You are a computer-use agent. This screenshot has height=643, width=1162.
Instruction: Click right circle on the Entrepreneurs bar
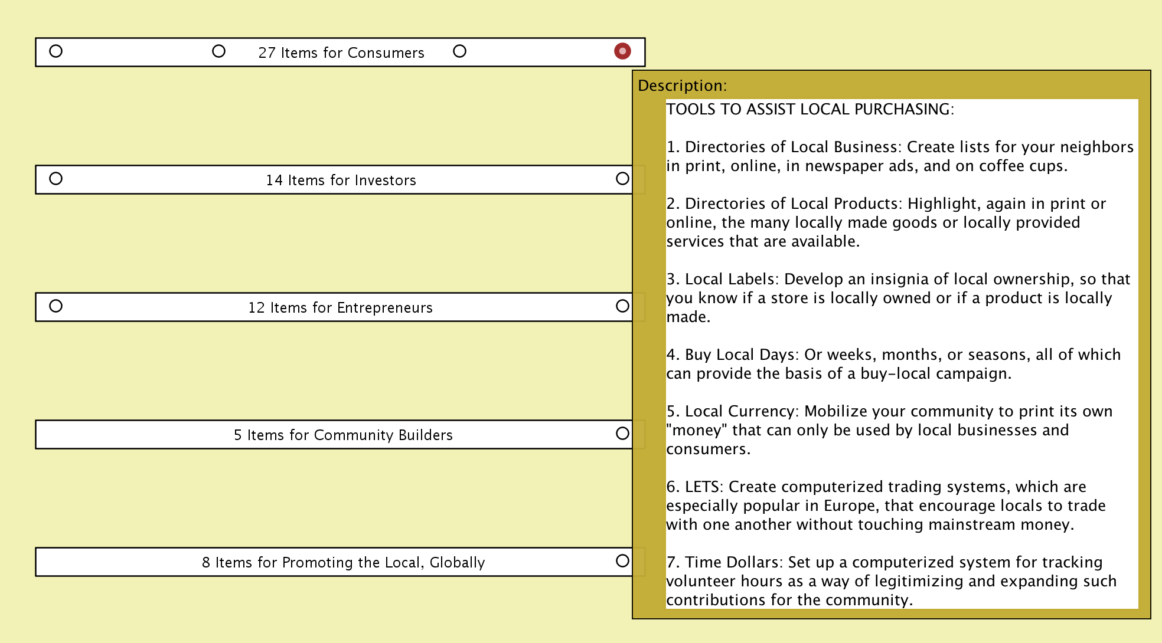tap(622, 306)
